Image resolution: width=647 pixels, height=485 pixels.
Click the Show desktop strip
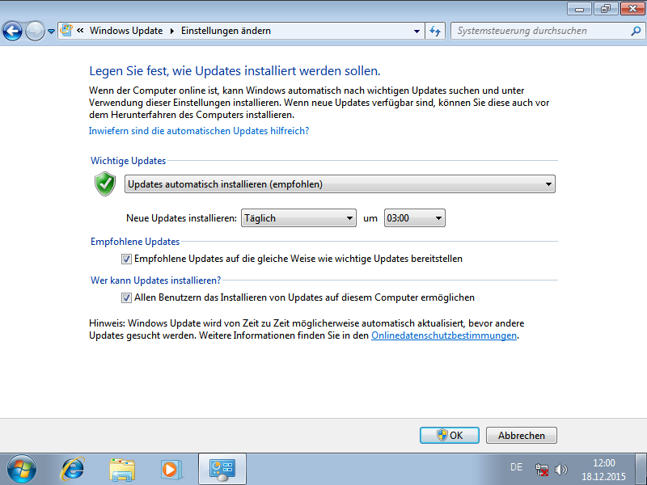[x=641, y=470]
